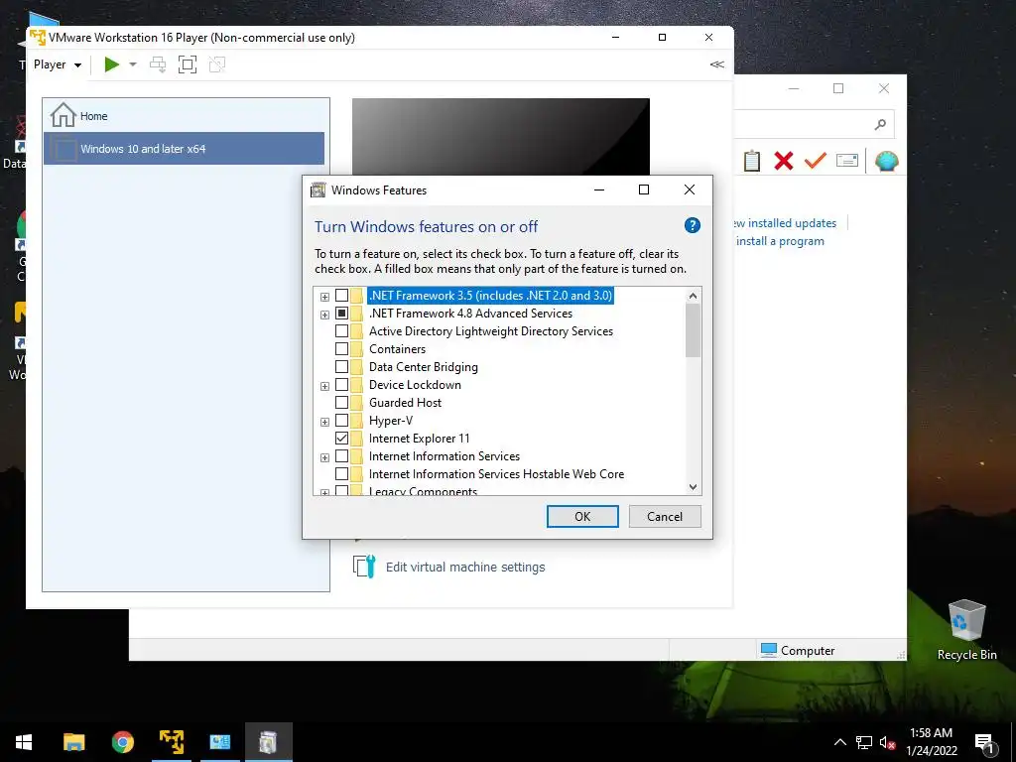This screenshot has height=762, width=1016.
Task: Open the Recycle Bin desktop icon
Action: click(966, 630)
